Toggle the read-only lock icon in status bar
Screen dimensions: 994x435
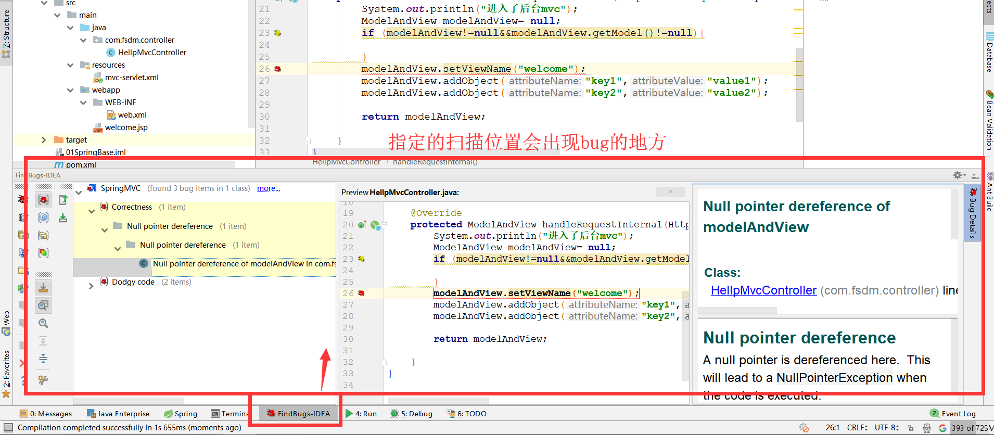(x=911, y=428)
